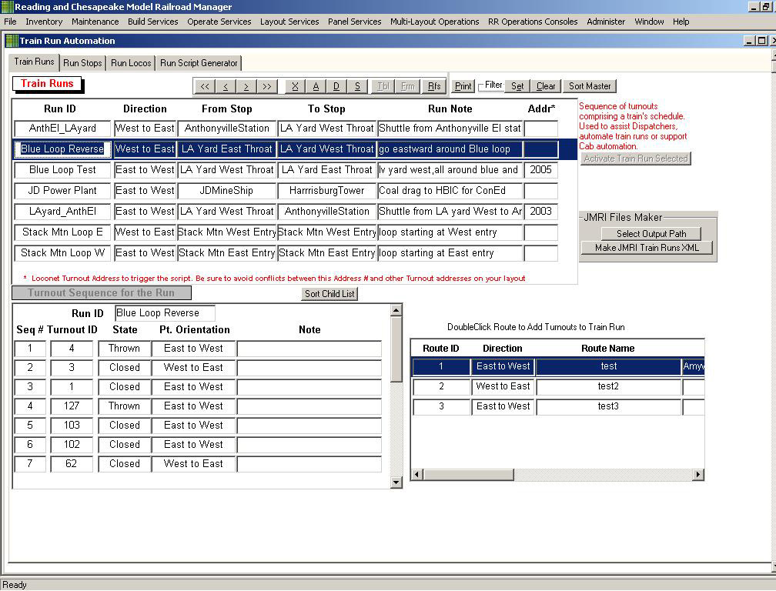Screen dimensions: 776x591
Task: Click the Print button
Action: pyautogui.click(x=463, y=86)
